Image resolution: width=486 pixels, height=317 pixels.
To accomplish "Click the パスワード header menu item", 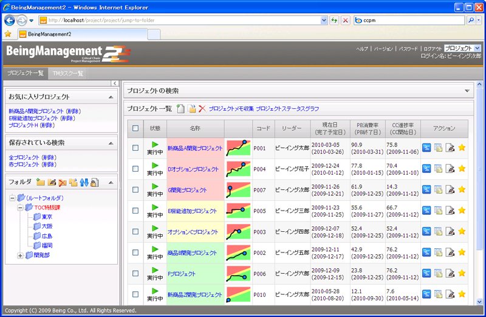I will 408,49.
